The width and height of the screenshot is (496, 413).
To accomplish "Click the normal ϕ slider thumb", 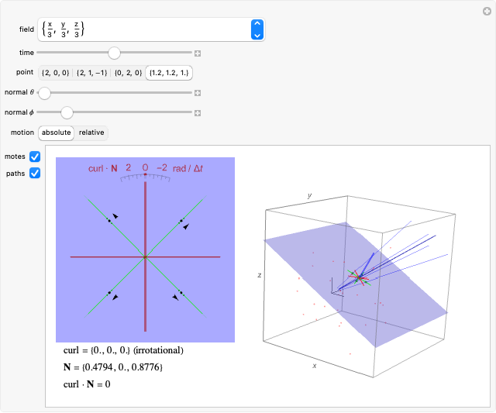I will click(x=66, y=112).
